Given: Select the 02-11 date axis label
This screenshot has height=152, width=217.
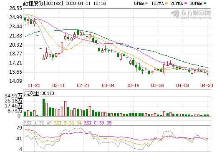Looking at the screenshot, I should (x=58, y=85).
